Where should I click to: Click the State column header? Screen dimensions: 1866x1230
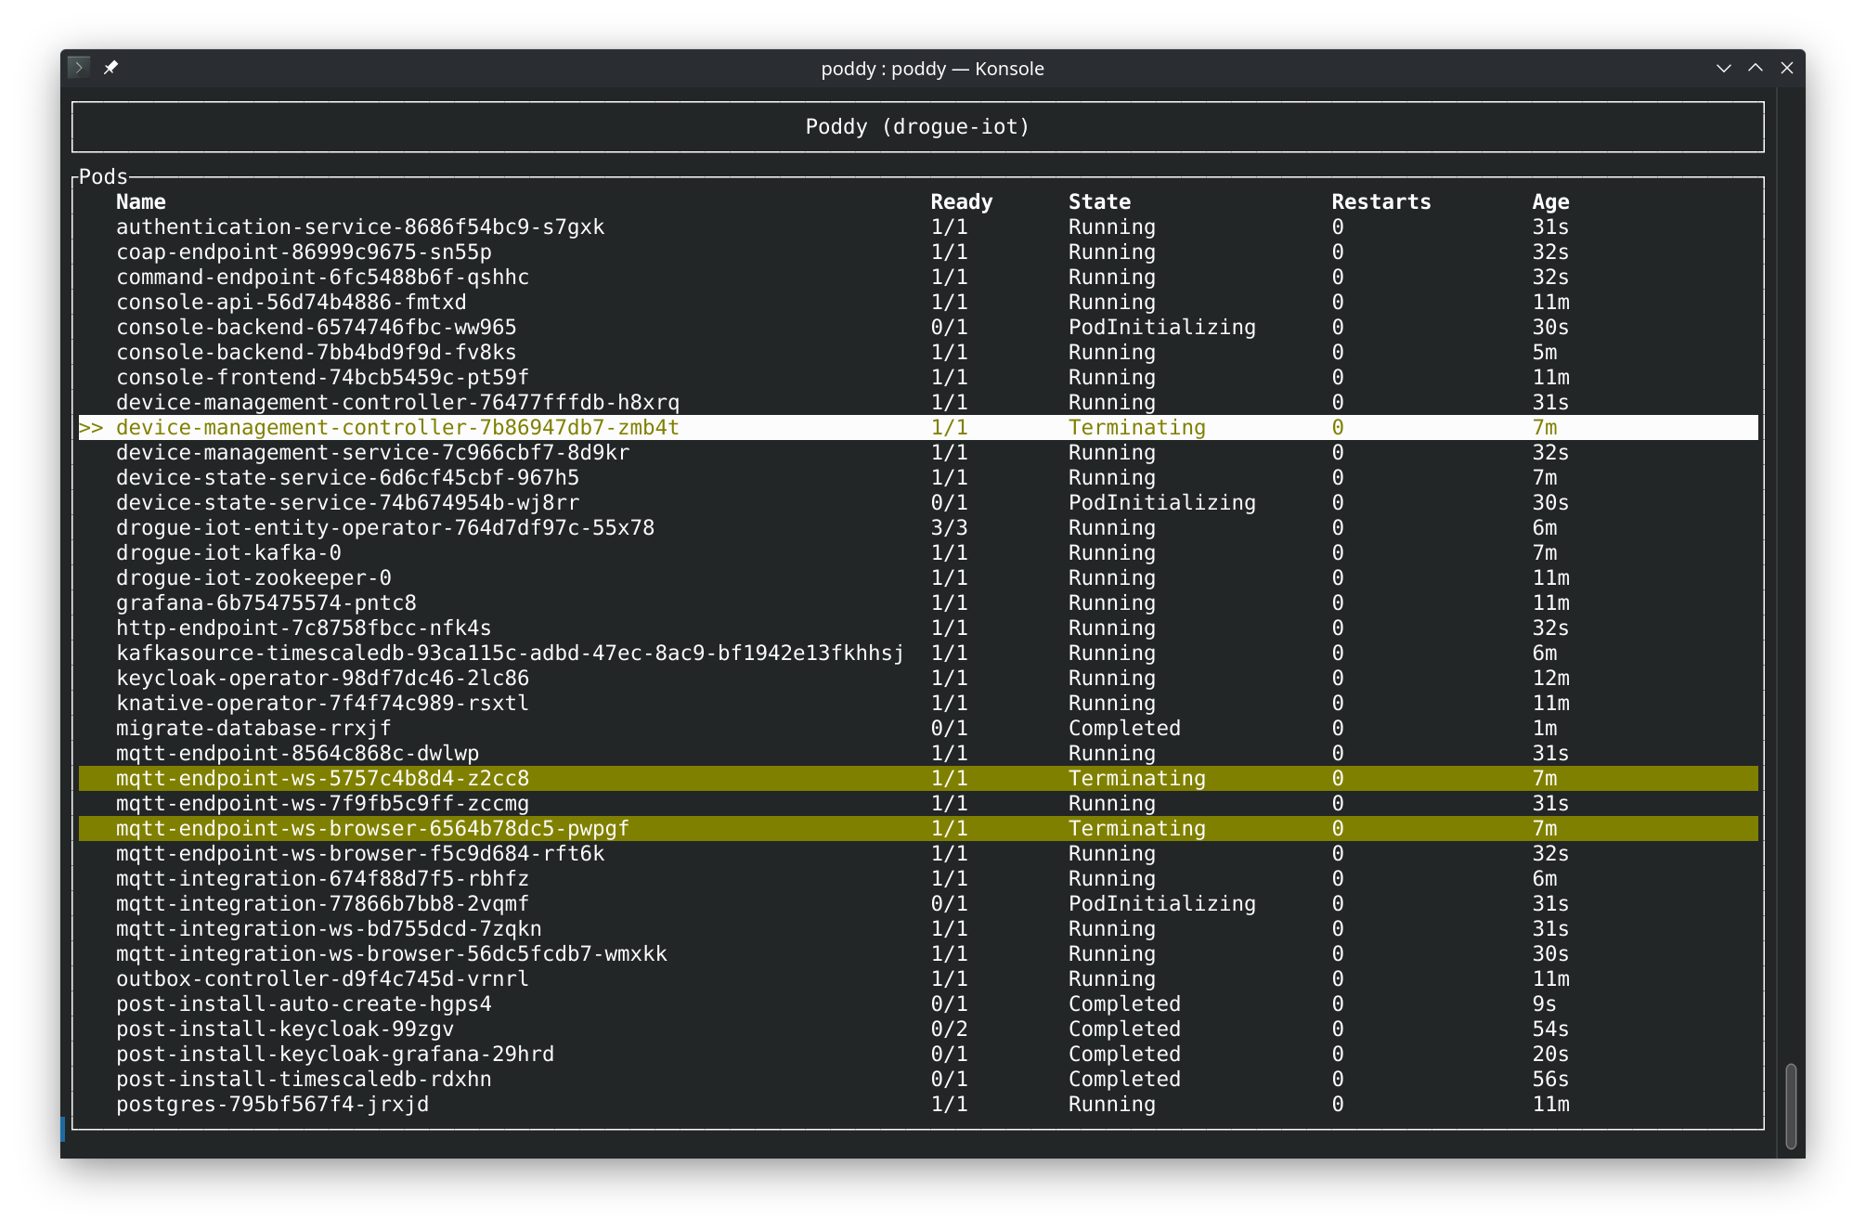click(x=1099, y=201)
